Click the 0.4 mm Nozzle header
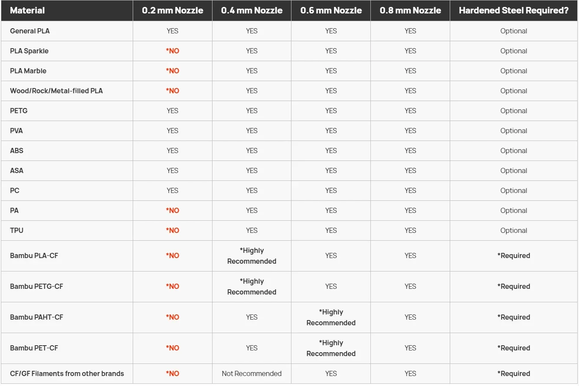Viewport: 579px width, 386px height. tap(252, 10)
